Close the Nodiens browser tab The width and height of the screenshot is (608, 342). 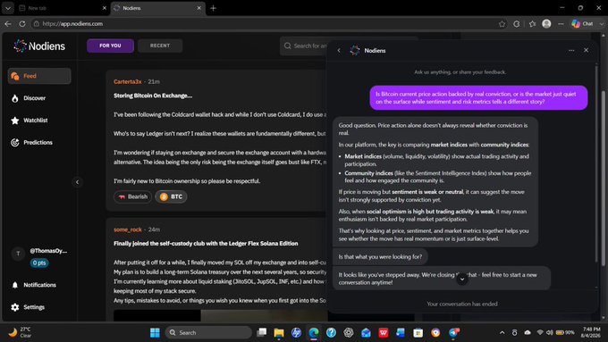[x=198, y=8]
